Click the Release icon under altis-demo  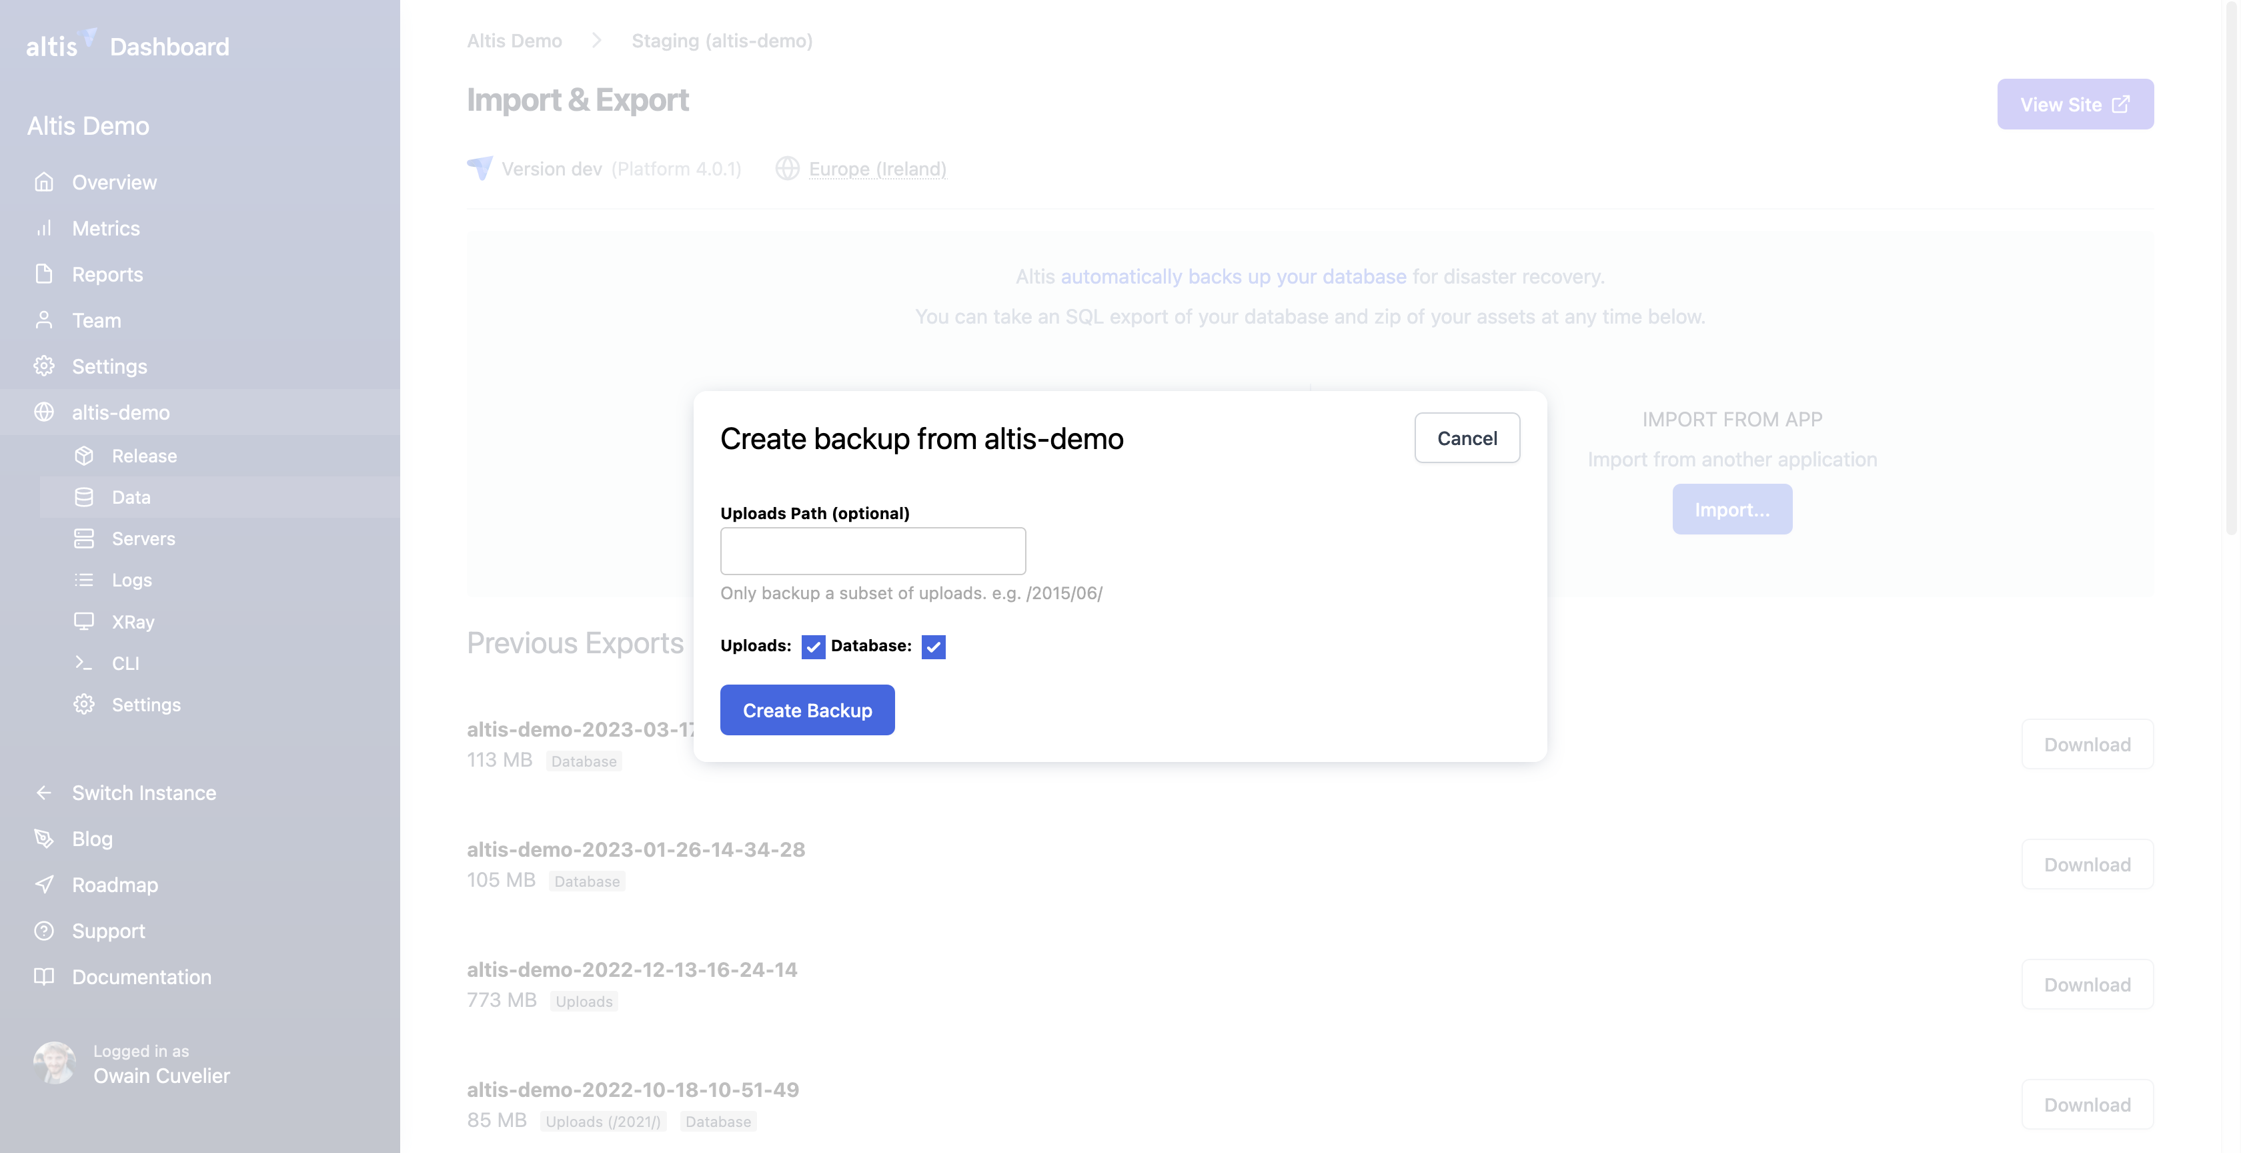84,452
